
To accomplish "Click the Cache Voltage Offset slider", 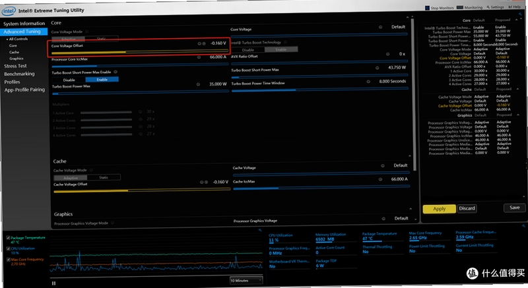I will coord(142,190).
